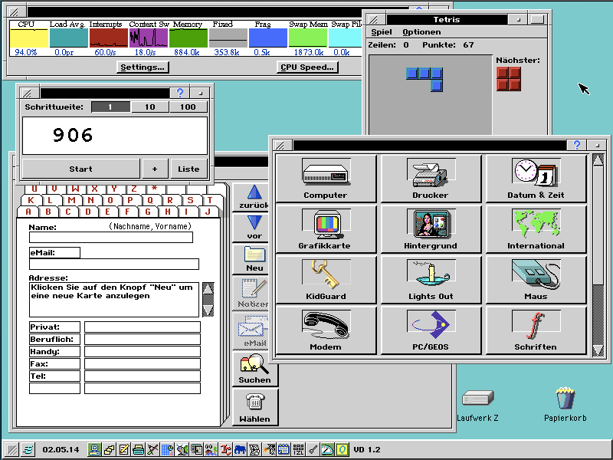Open Lights Out screensaver settings
The height and width of the screenshot is (460, 613).
click(x=430, y=280)
